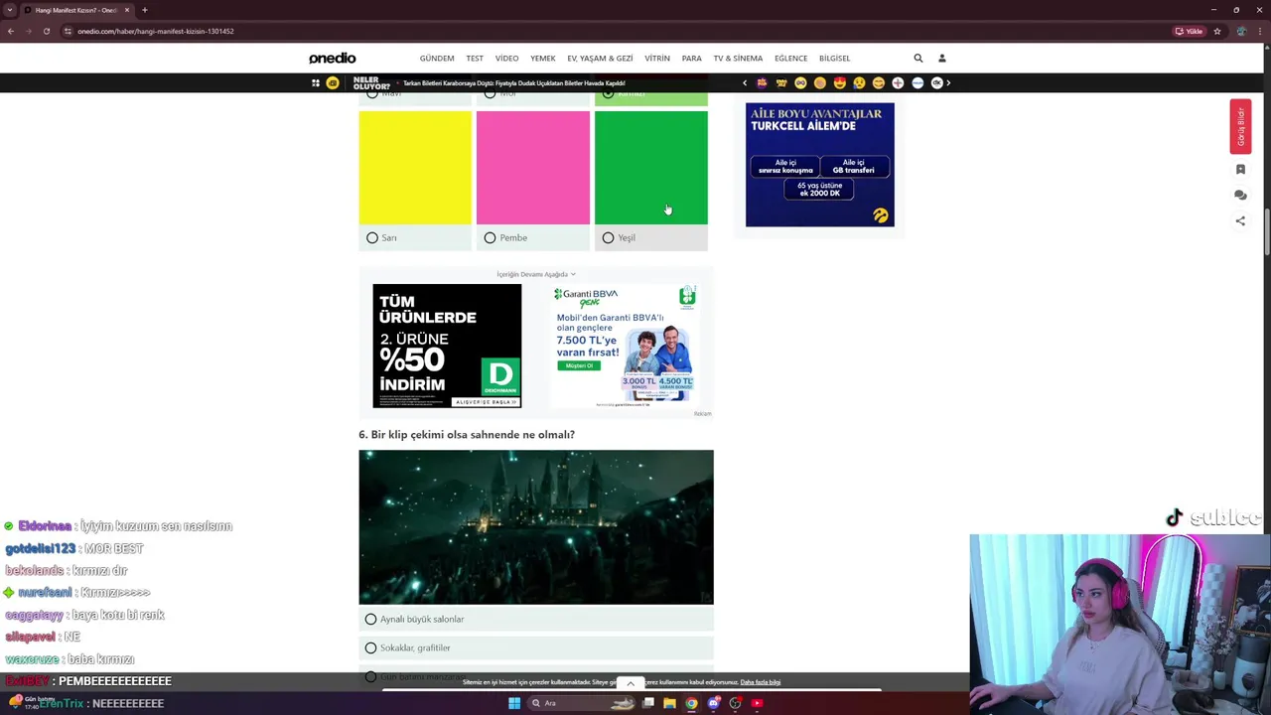The height and width of the screenshot is (715, 1271).
Task: Open the red YouTube icon in taskbar
Action: coord(757,703)
